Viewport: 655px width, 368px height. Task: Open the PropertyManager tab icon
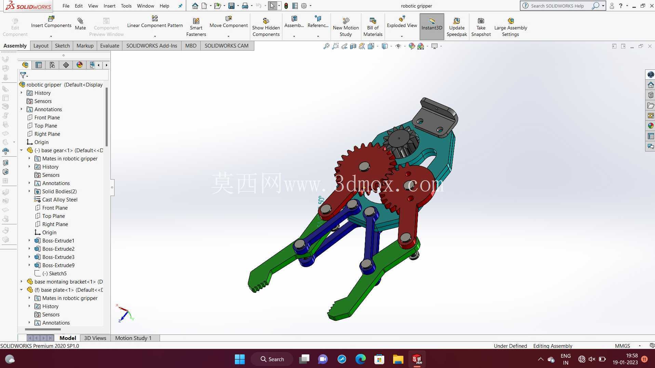tap(39, 65)
